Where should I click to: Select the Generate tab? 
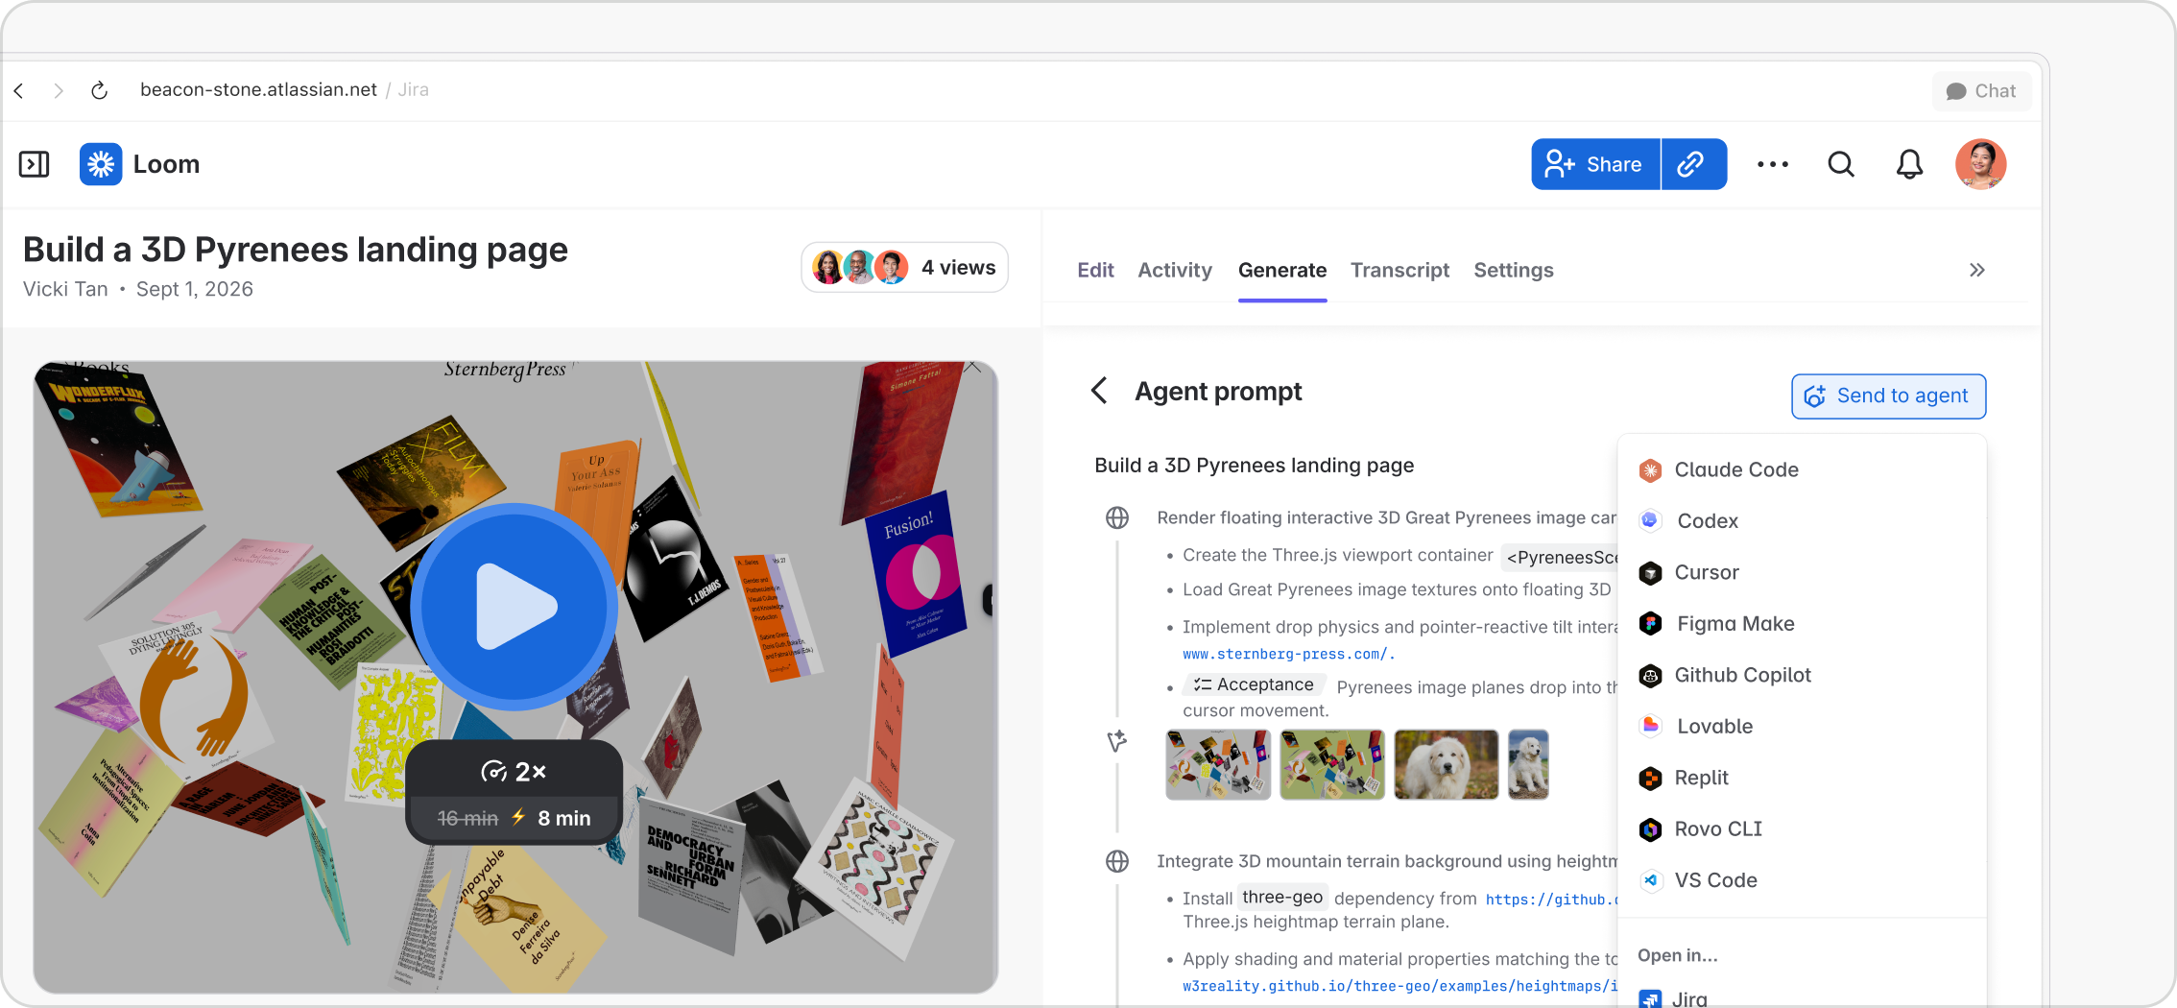1282,271
